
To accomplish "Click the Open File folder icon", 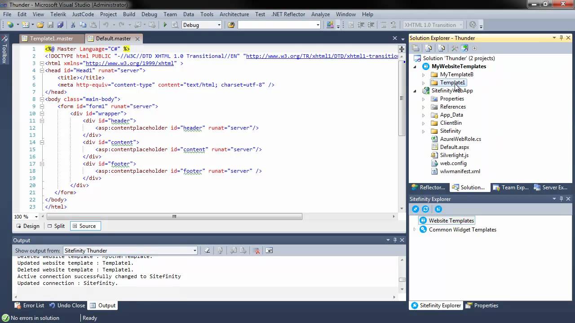I will point(40,25).
